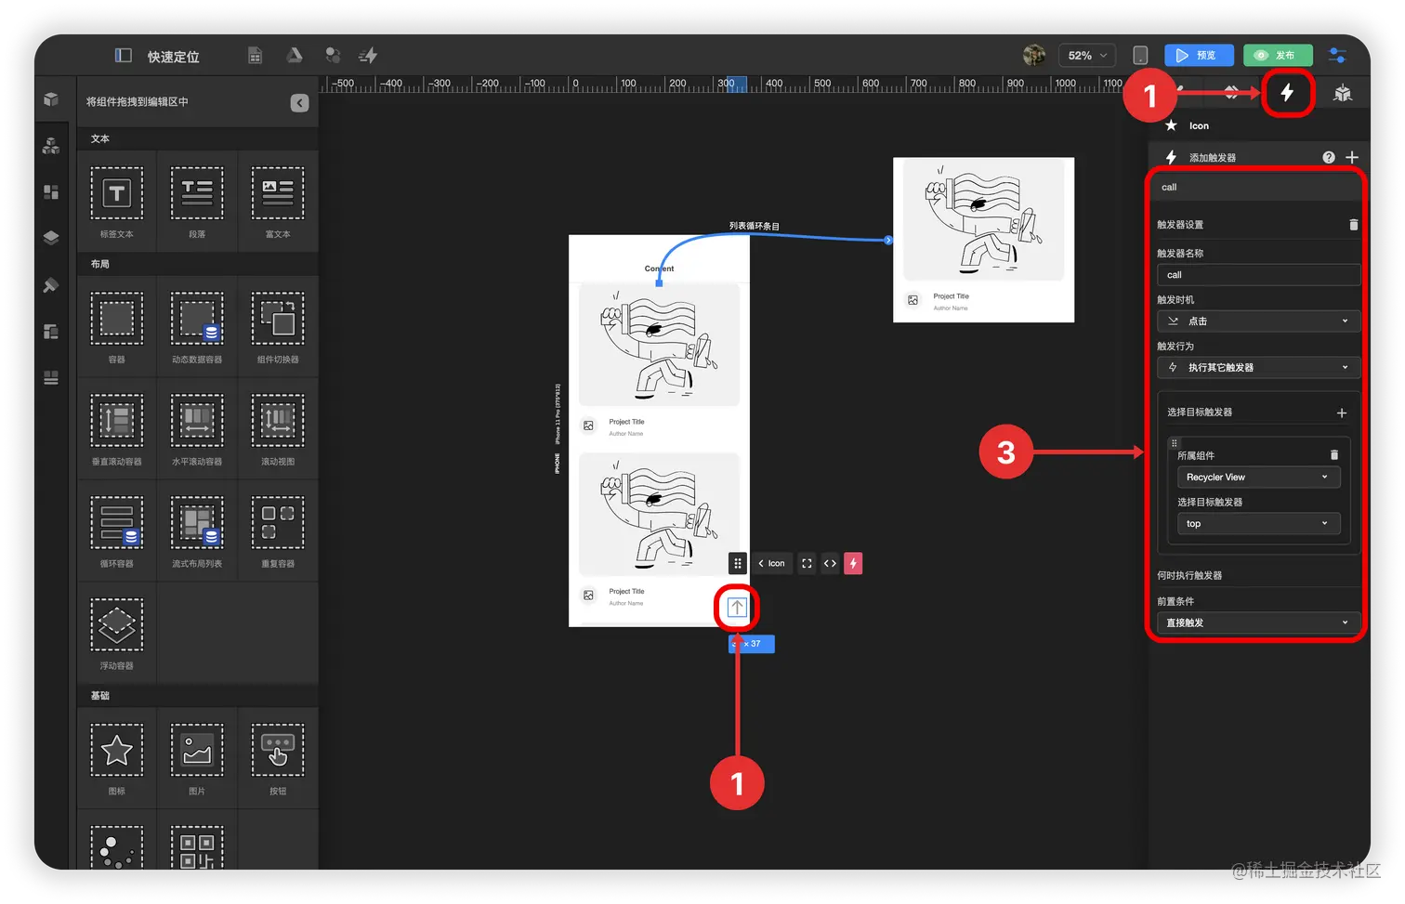Choose the 垂直滚动容器 vertical scroll container
This screenshot has width=1405, height=904.
point(116,428)
